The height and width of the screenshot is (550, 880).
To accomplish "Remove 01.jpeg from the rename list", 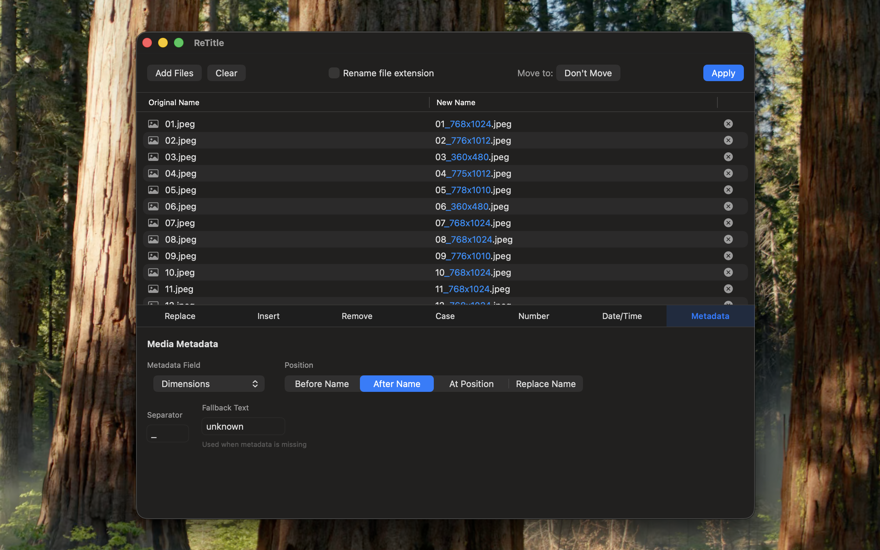I will tap(728, 124).
